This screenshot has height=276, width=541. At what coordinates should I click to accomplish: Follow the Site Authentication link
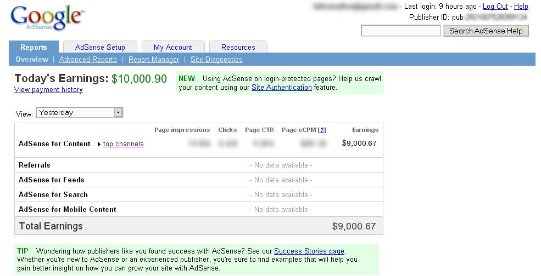point(281,88)
